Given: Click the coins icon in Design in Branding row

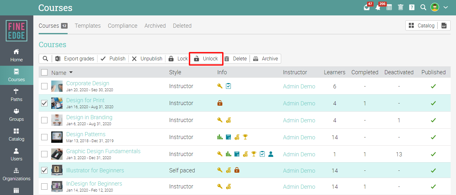Looking at the screenshot, I should 228,120.
